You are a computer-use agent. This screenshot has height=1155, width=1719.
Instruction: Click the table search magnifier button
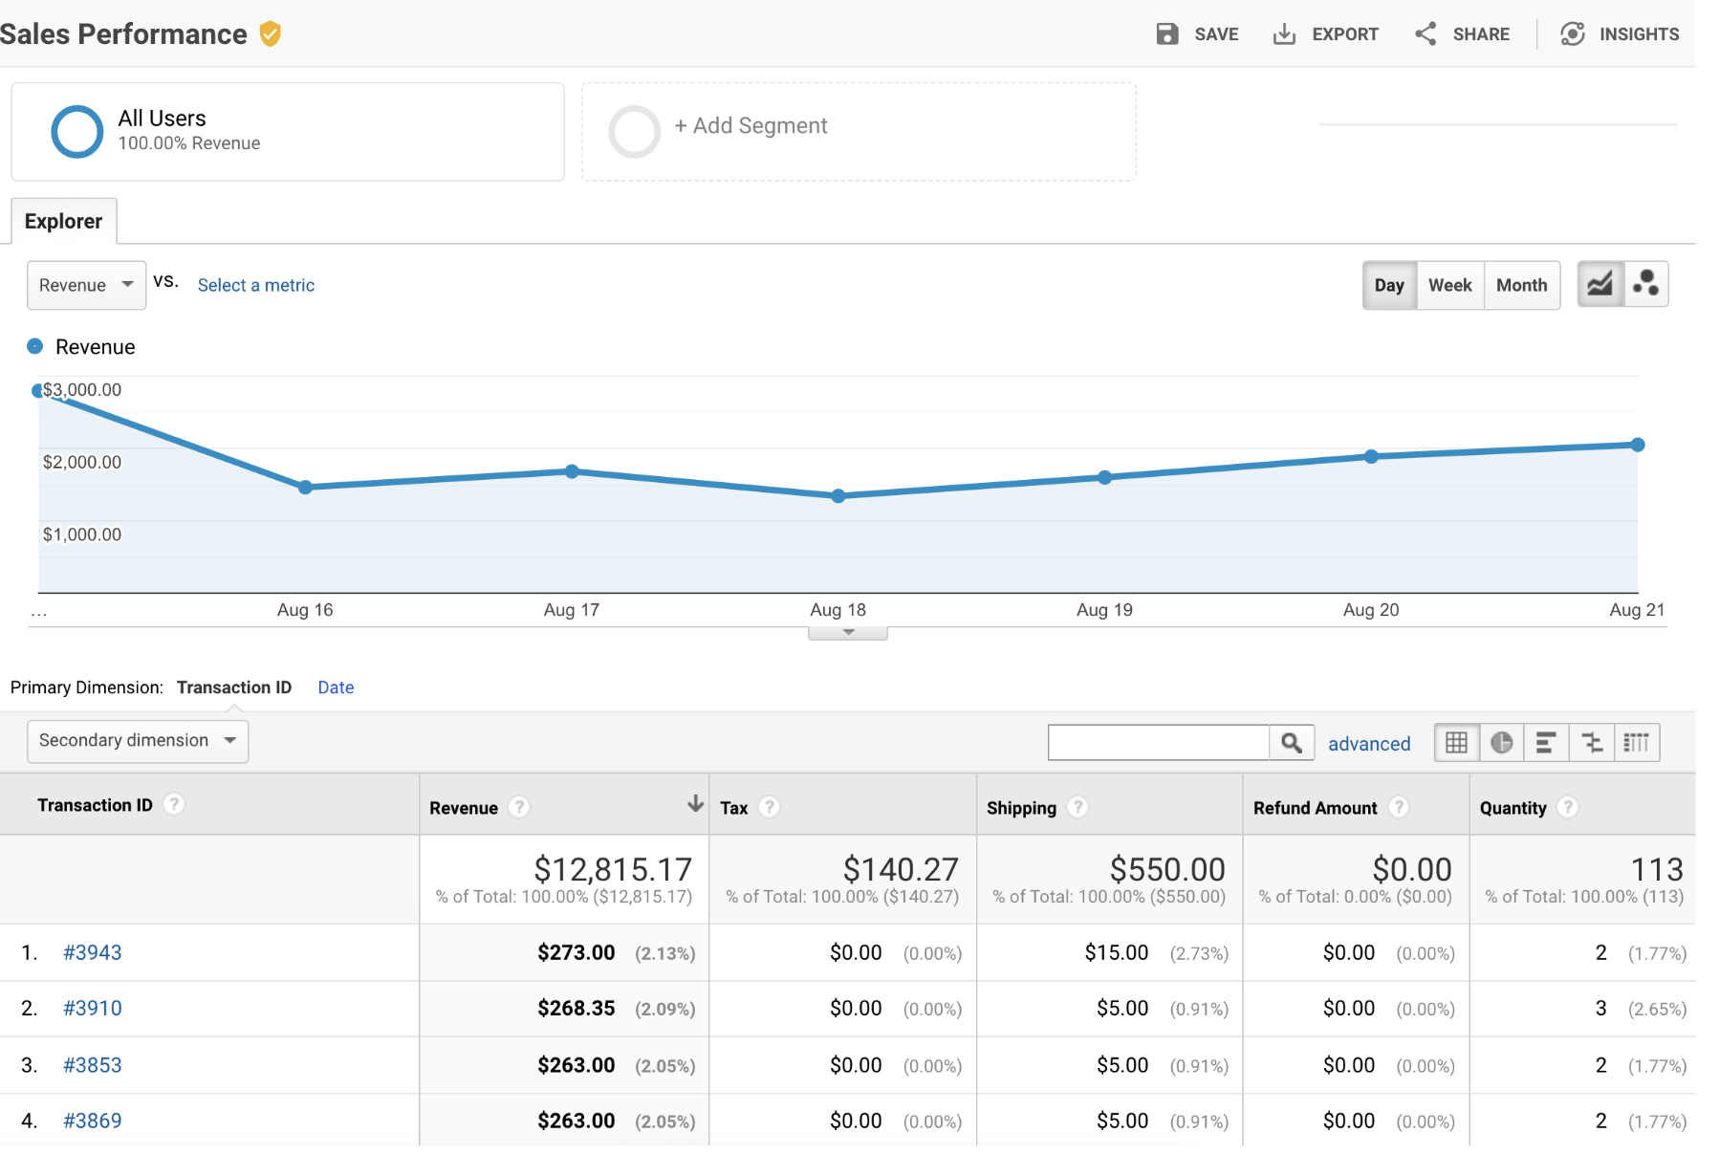click(x=1292, y=743)
